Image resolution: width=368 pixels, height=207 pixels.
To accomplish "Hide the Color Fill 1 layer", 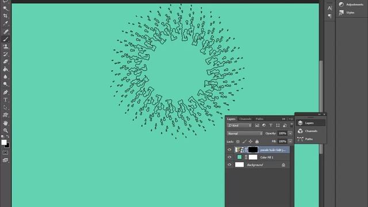I will pyautogui.click(x=229, y=157).
